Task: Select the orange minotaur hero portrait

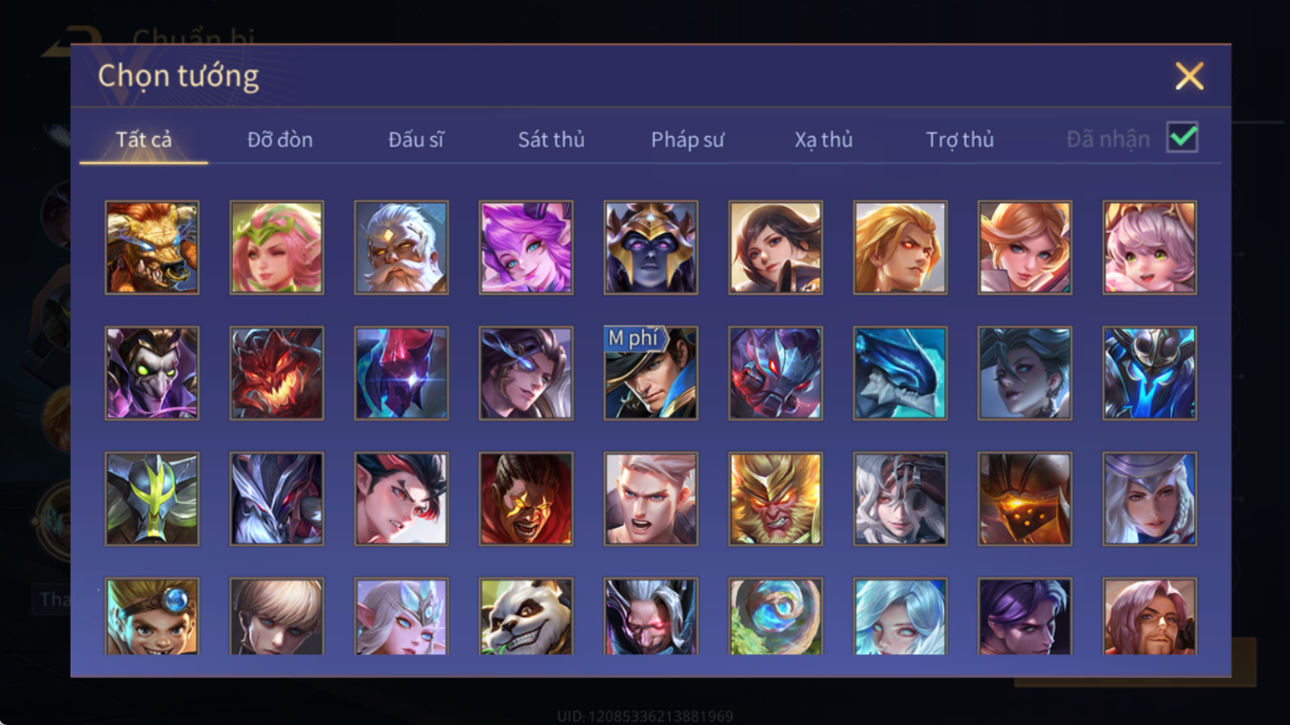Action: [152, 247]
